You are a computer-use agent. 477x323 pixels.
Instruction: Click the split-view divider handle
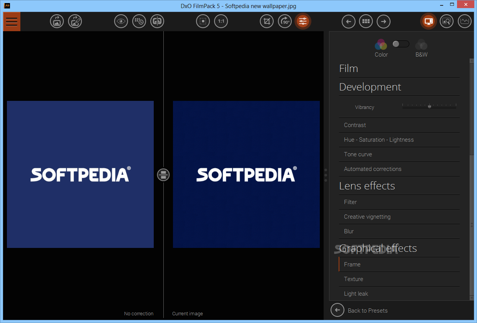(x=163, y=175)
